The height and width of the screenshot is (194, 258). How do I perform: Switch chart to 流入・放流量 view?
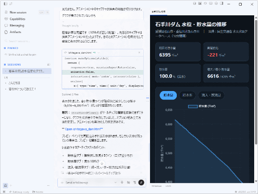(x=211, y=95)
